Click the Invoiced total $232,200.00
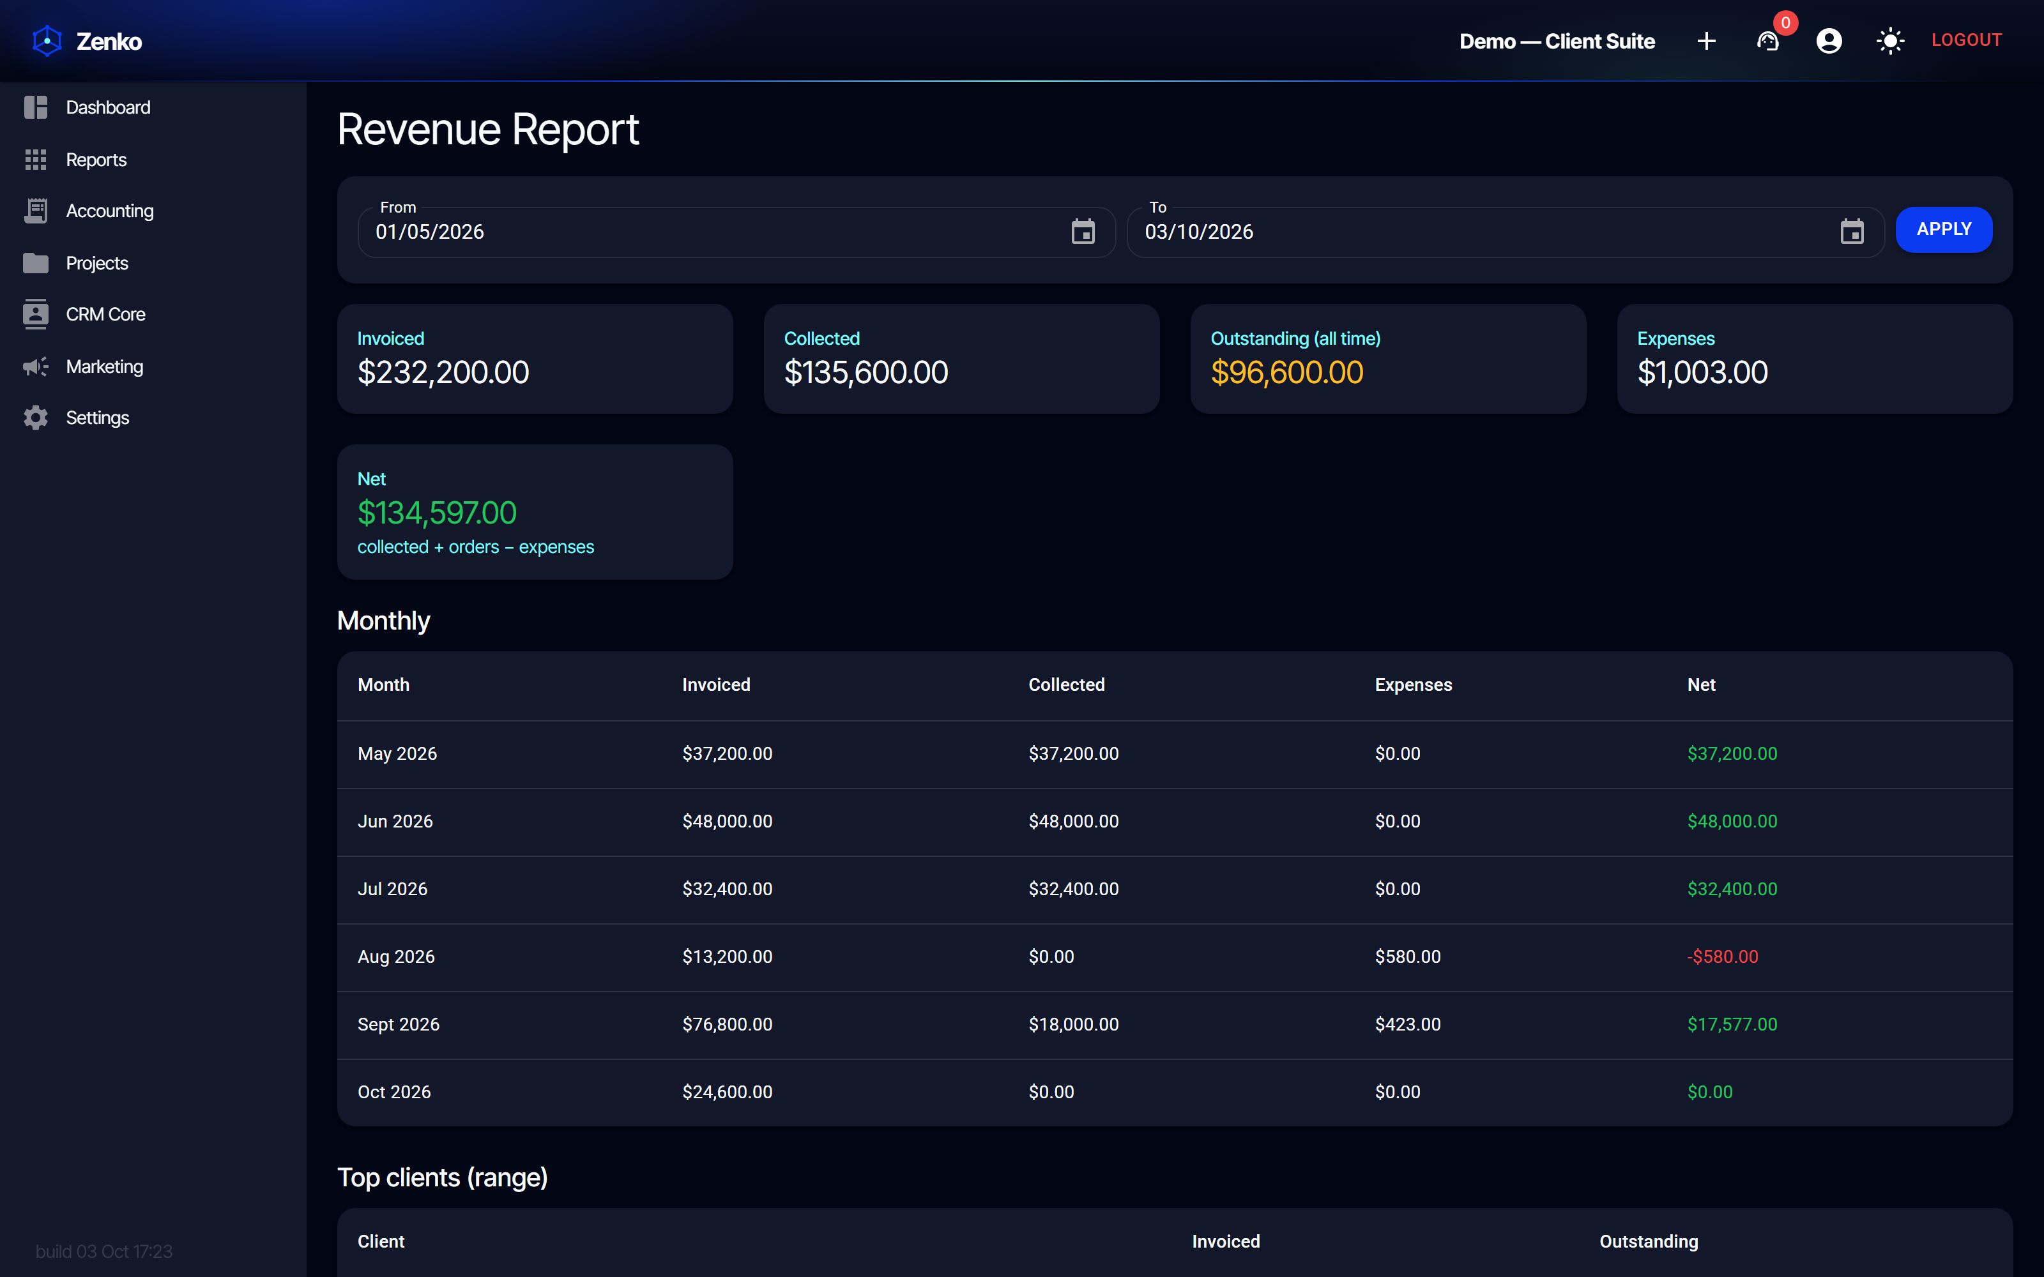 tap(443, 372)
